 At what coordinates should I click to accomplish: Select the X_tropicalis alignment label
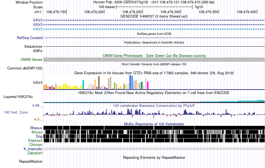pos(33,149)
